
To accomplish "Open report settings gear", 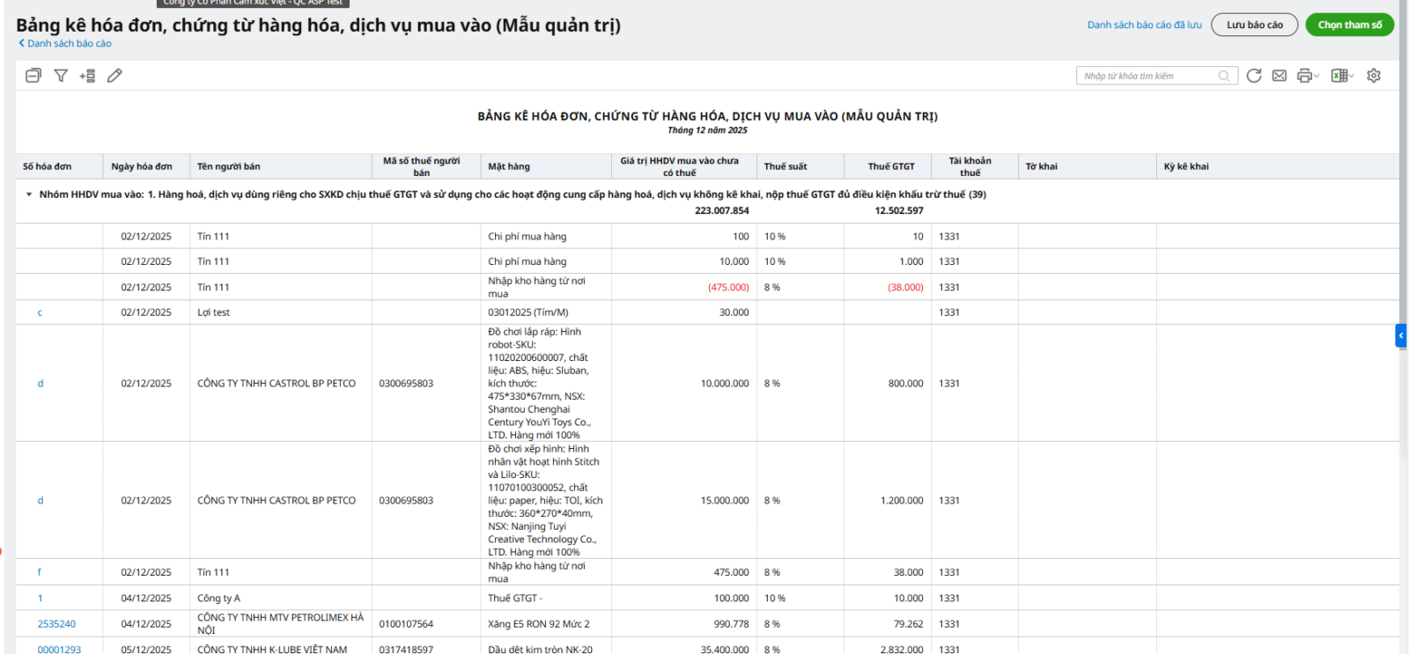I will coord(1374,76).
